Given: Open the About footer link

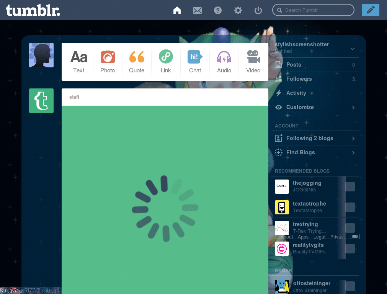Looking at the screenshot, I should pos(286,237).
